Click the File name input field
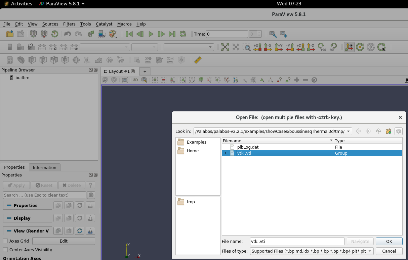This screenshot has height=260, width=408. click(x=297, y=241)
